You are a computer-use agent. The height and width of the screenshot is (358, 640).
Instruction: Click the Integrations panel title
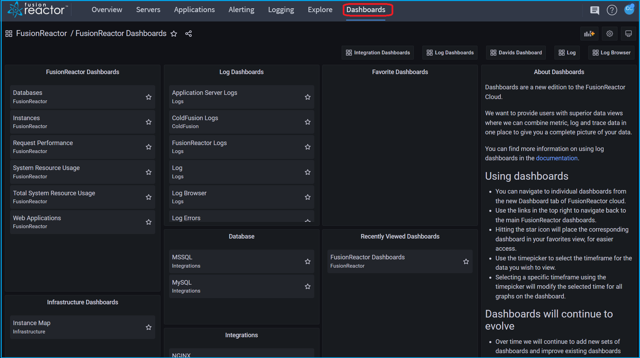point(242,335)
